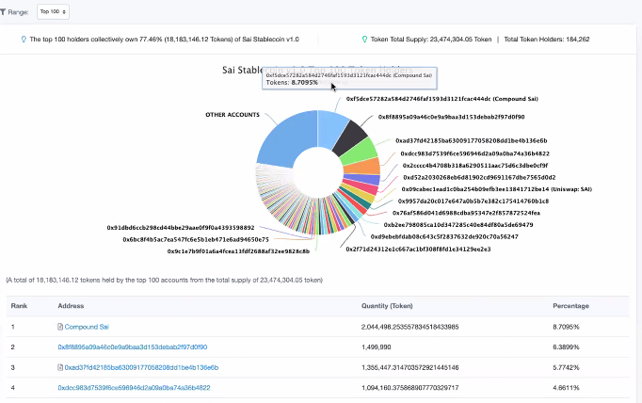Click the quantity cell starting 2,044,498
This screenshot has width=642, height=403.
[x=409, y=327]
